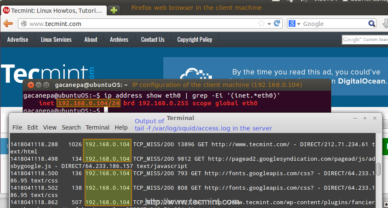Screen dimensions: 388x208
Task: Click the DigitalOcean advertisement banner
Action: tap(275, 69)
